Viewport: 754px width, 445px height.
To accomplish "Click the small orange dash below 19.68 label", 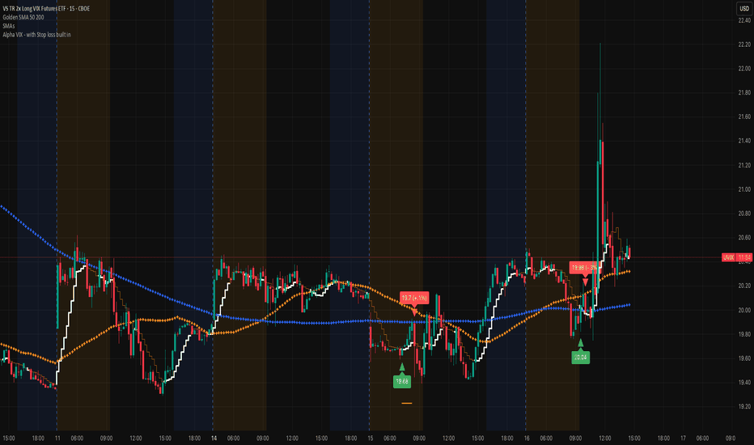I will [406, 403].
